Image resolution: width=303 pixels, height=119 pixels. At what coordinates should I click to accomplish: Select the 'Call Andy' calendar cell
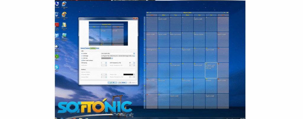(211, 86)
